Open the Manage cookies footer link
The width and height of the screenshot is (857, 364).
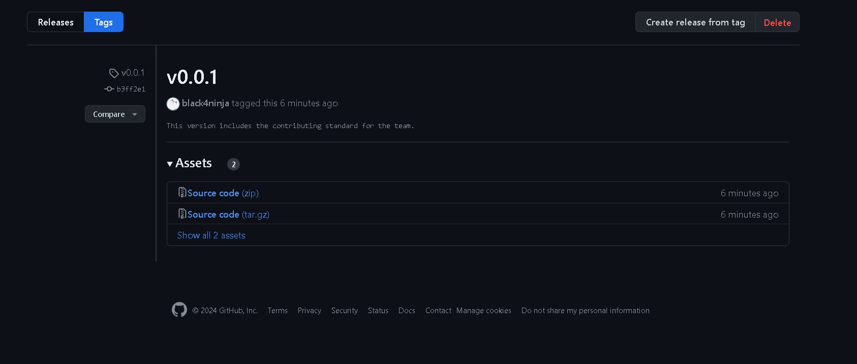pyautogui.click(x=483, y=311)
